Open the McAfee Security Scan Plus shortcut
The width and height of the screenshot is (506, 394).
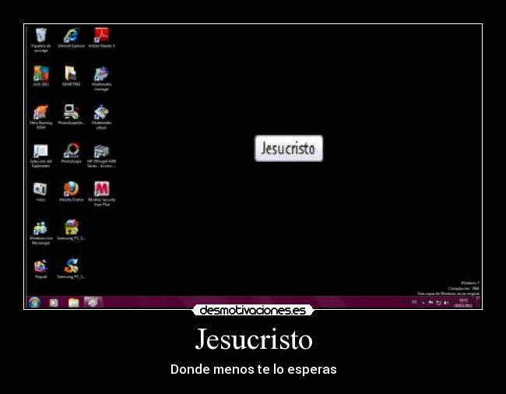[102, 194]
